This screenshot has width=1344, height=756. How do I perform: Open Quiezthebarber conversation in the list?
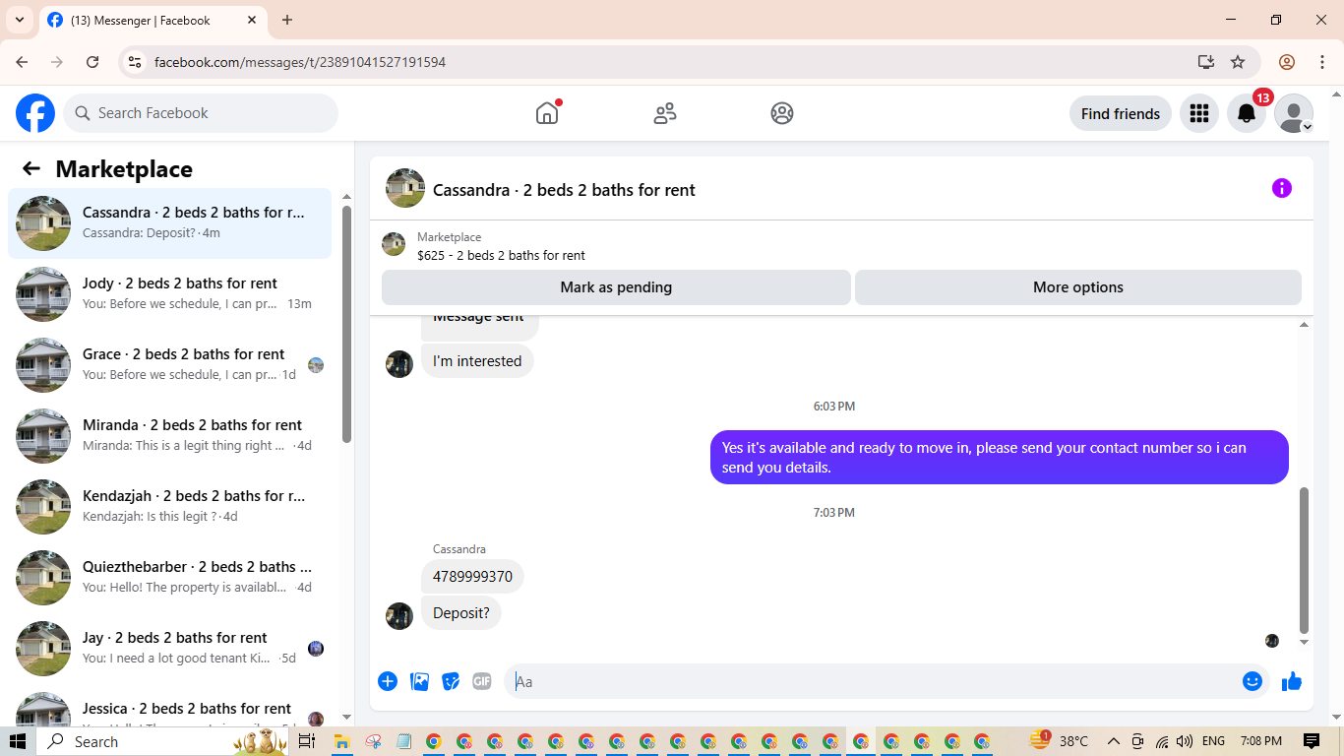(170, 578)
